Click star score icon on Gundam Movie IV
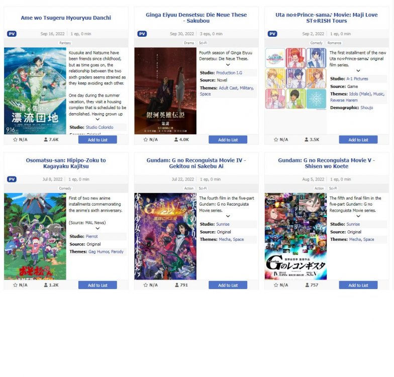Image resolution: width=394 pixels, height=377 pixels. tap(146, 285)
